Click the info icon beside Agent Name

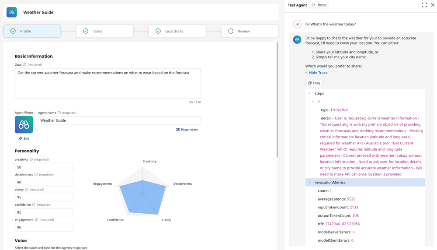coord(59,113)
